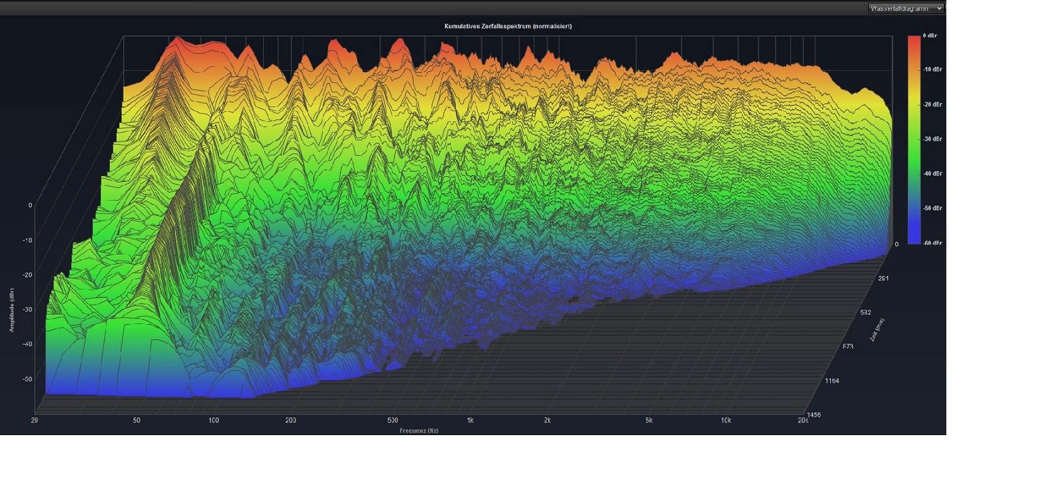Select the 1164 time axis label

pyautogui.click(x=832, y=381)
